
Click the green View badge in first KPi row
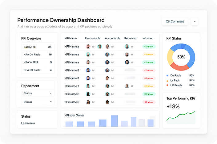tap(149, 47)
